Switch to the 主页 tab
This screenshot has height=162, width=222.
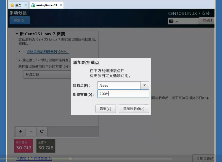point(19,5)
